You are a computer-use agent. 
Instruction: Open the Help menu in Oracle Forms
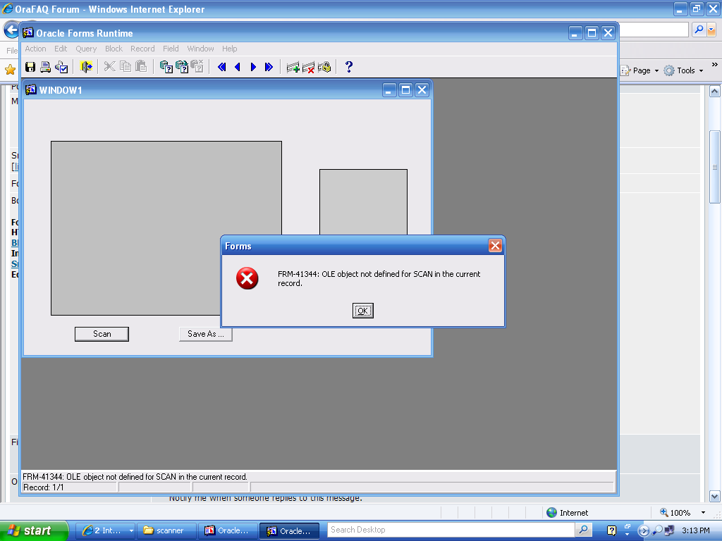pos(230,49)
